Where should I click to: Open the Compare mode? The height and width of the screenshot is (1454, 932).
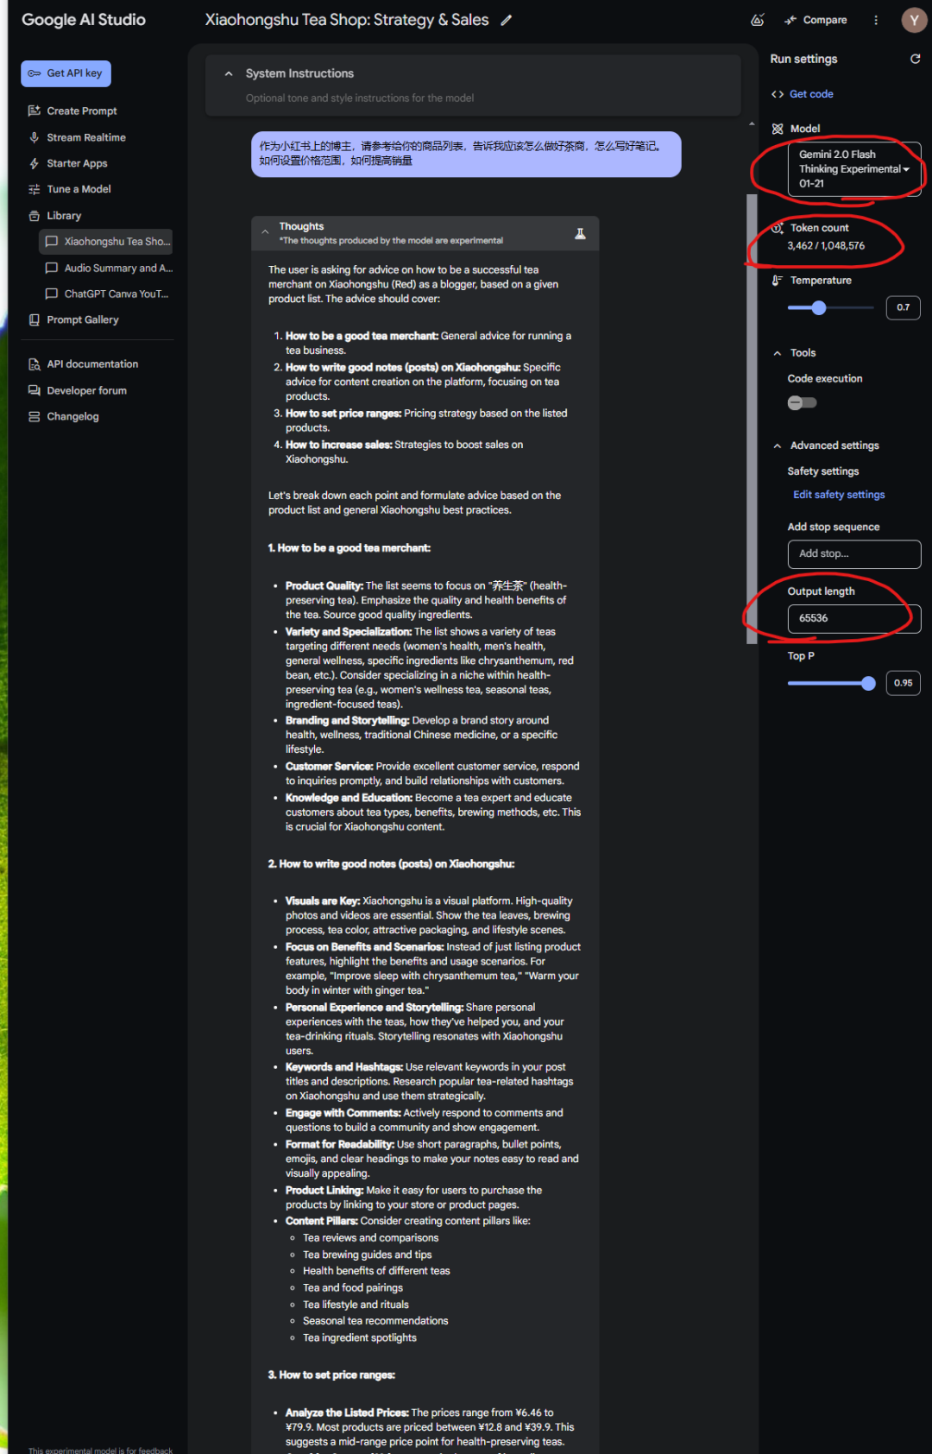816,20
